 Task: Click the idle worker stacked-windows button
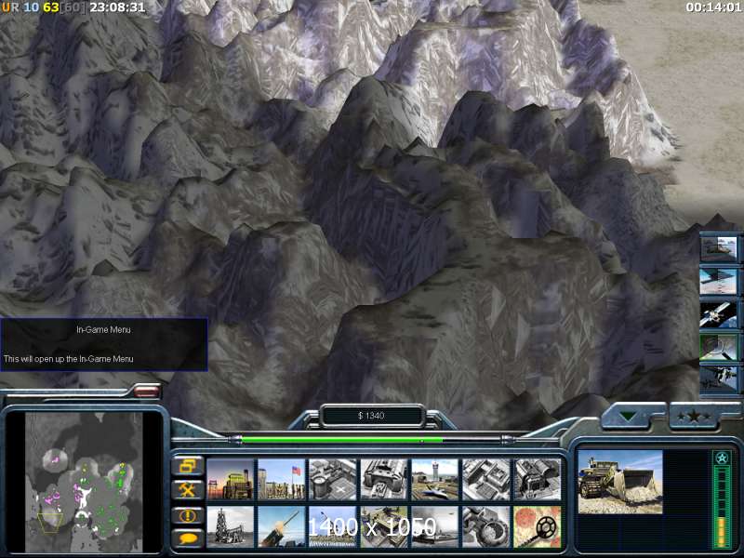187,465
